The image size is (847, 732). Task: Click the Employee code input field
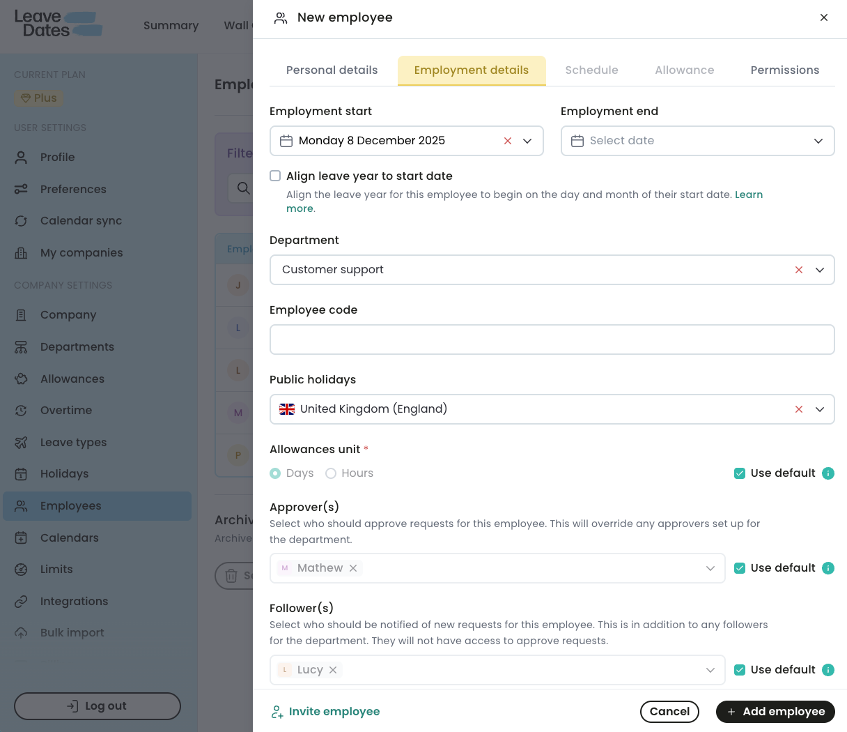552,340
